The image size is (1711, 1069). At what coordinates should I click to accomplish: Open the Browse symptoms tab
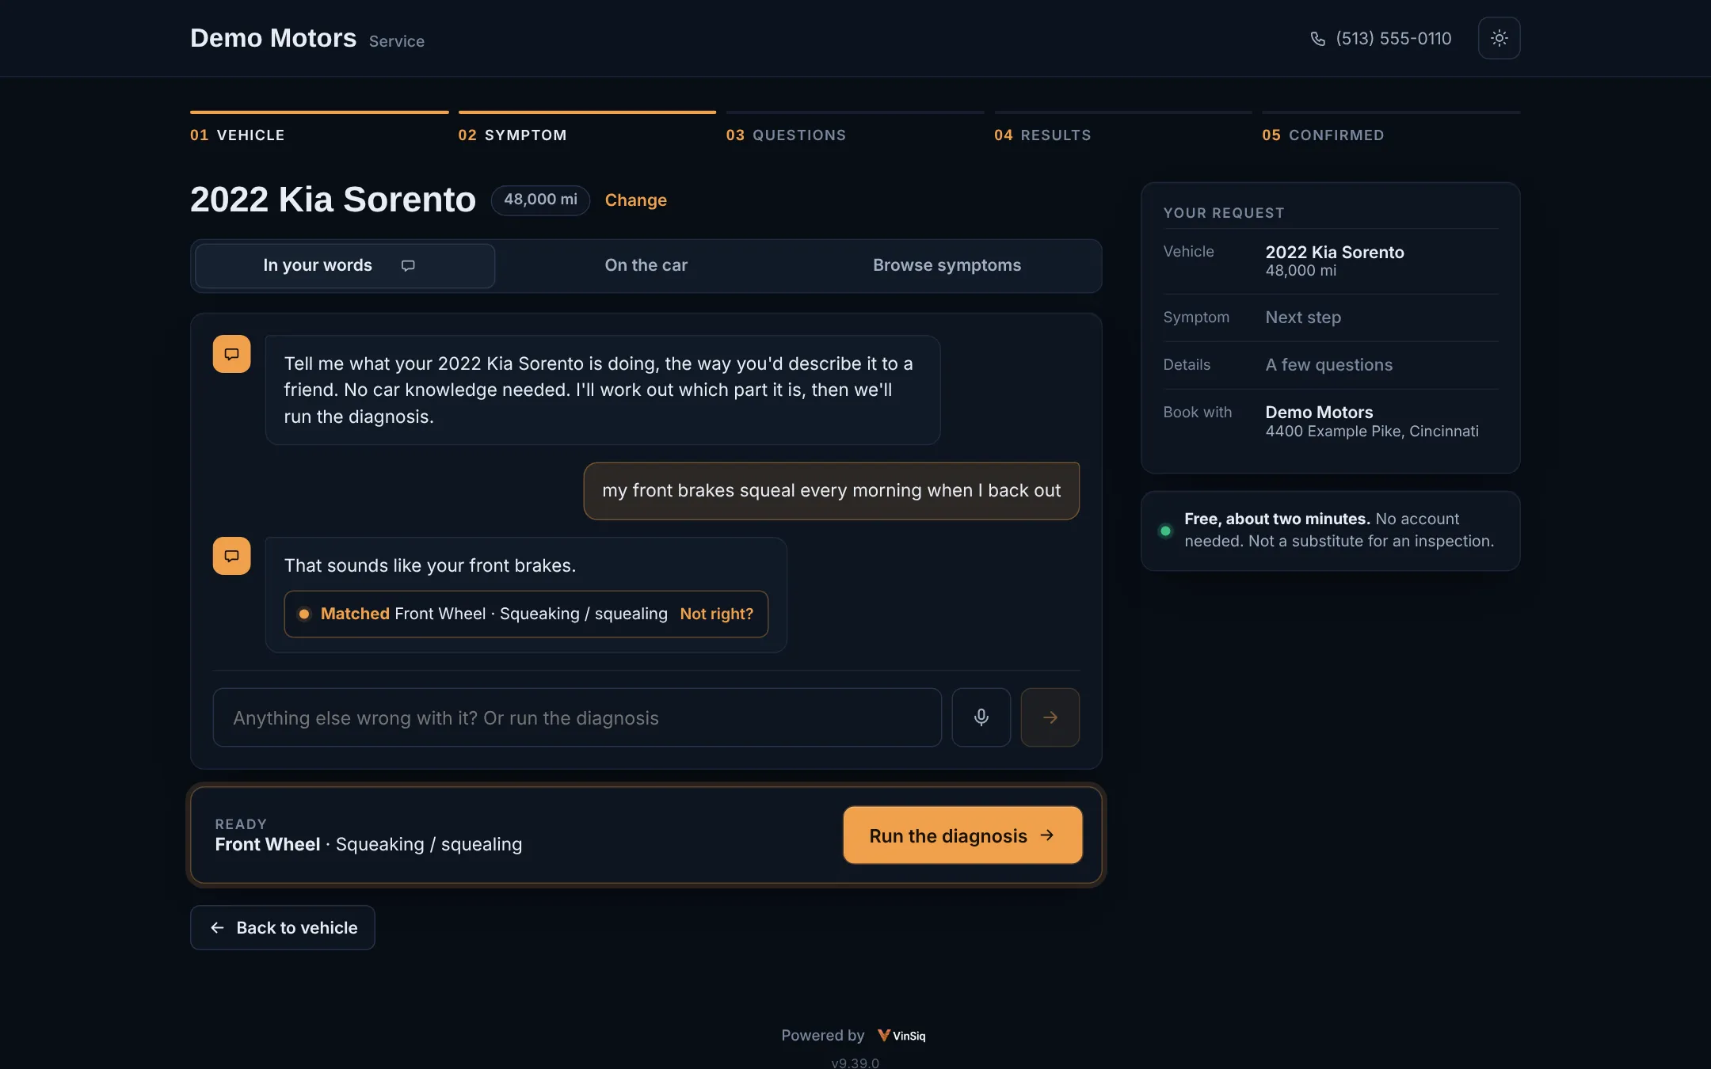pos(947,265)
